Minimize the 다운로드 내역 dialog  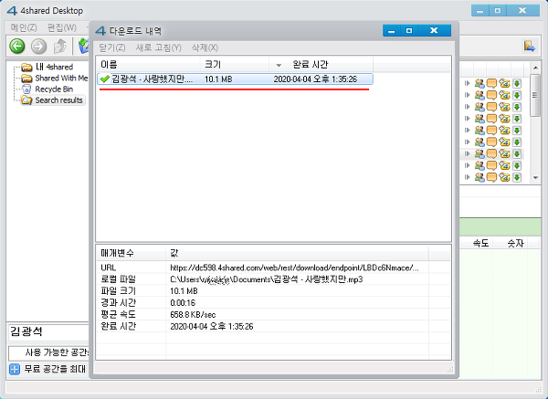tap(392, 31)
